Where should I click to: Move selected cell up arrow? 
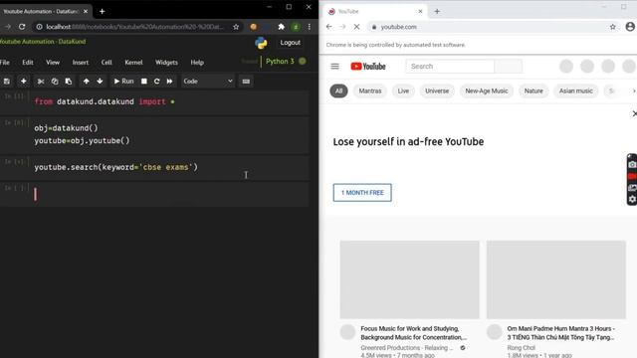point(87,82)
